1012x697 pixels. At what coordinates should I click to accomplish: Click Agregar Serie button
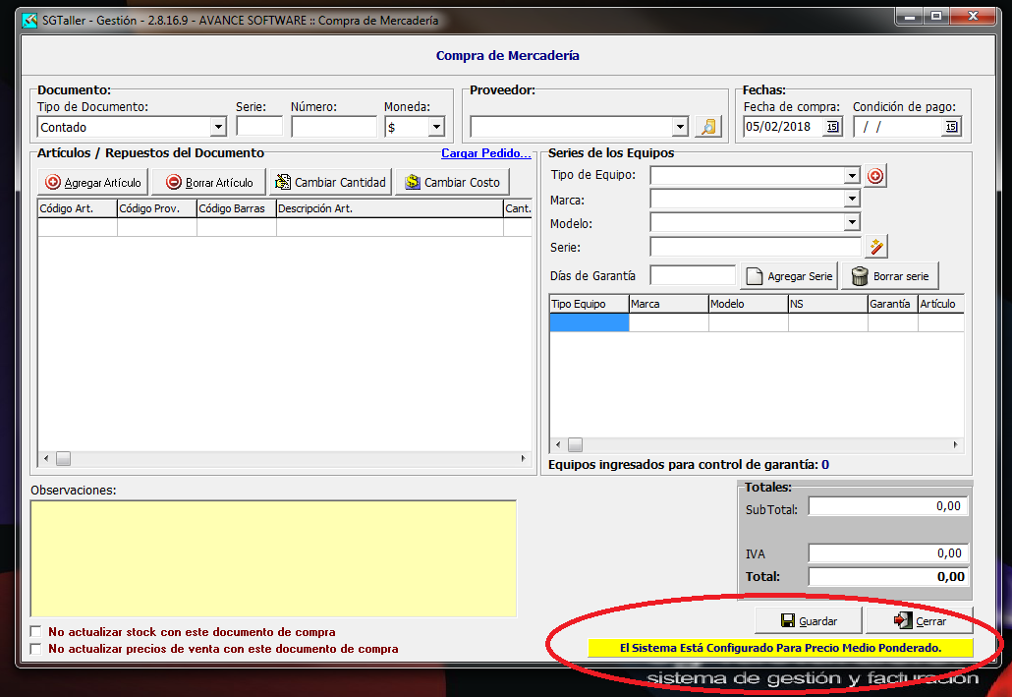coord(789,276)
